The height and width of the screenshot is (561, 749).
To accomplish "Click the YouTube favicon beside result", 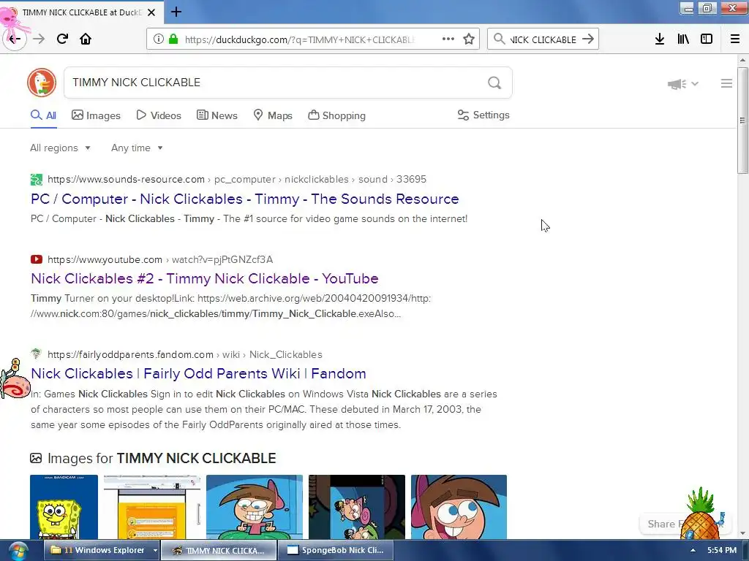I will (37, 259).
